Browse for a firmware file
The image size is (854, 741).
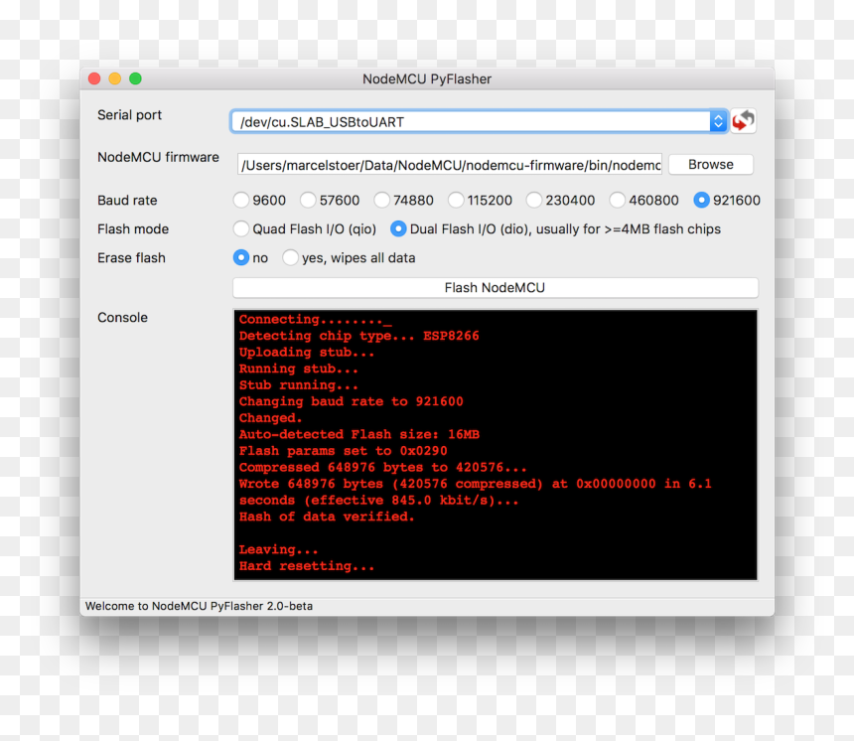(711, 165)
